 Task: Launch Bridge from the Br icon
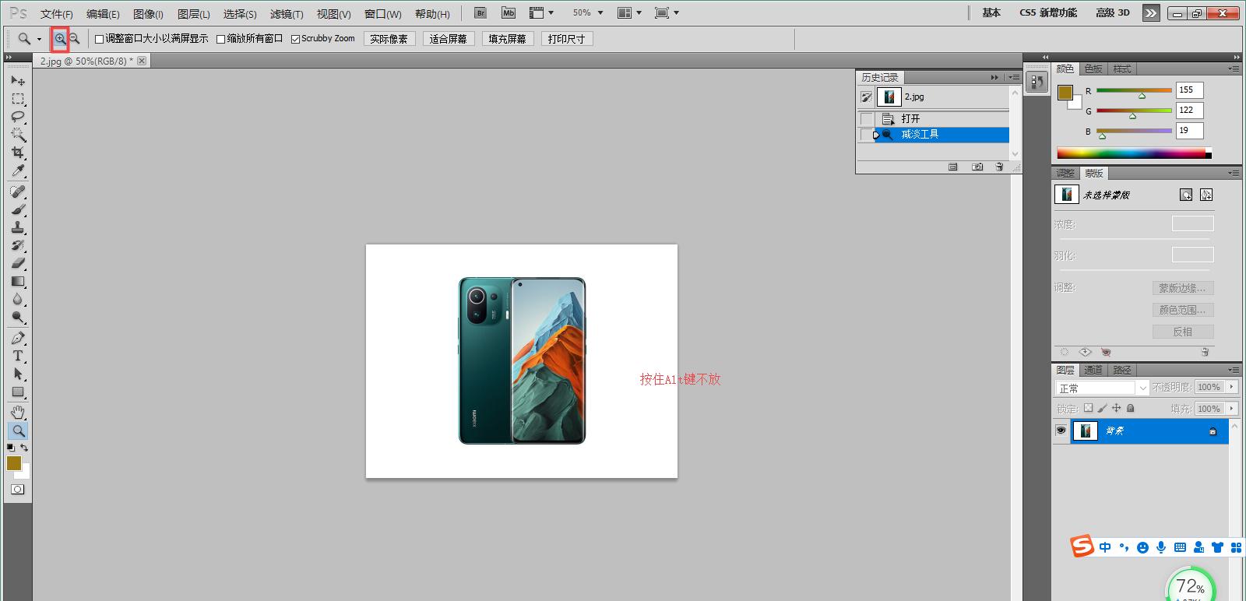(480, 13)
